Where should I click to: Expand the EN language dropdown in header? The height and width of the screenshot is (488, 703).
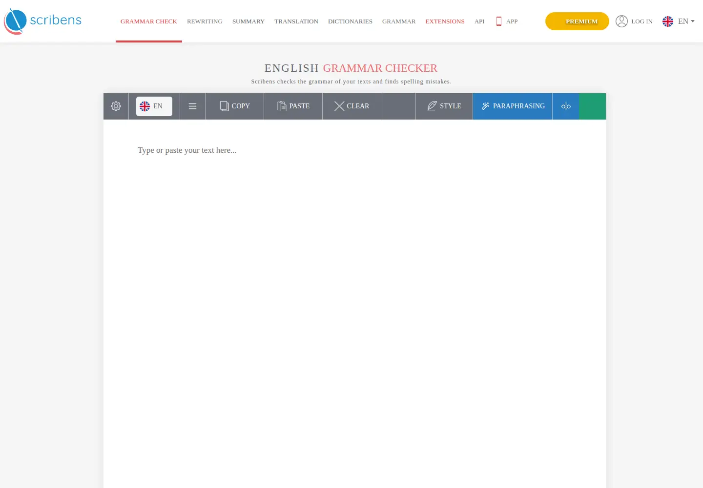(x=679, y=21)
